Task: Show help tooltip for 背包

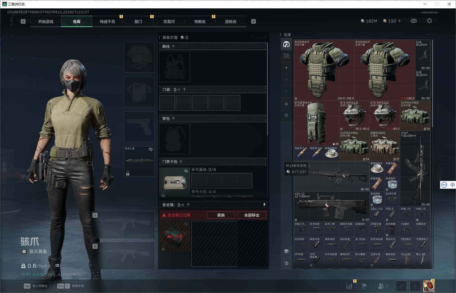Action: coord(173,118)
